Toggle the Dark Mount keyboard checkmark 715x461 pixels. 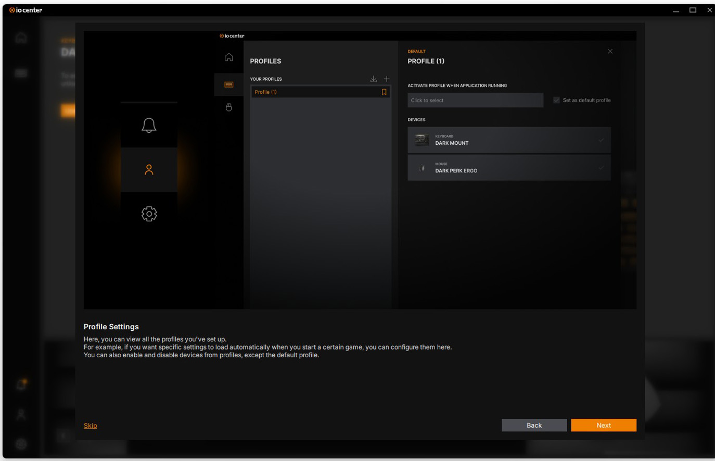coord(601,140)
